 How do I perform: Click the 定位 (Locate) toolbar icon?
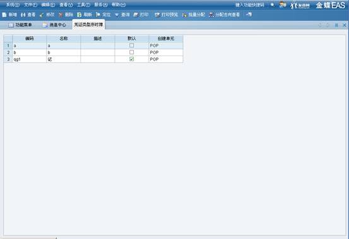pyautogui.click(x=98, y=15)
